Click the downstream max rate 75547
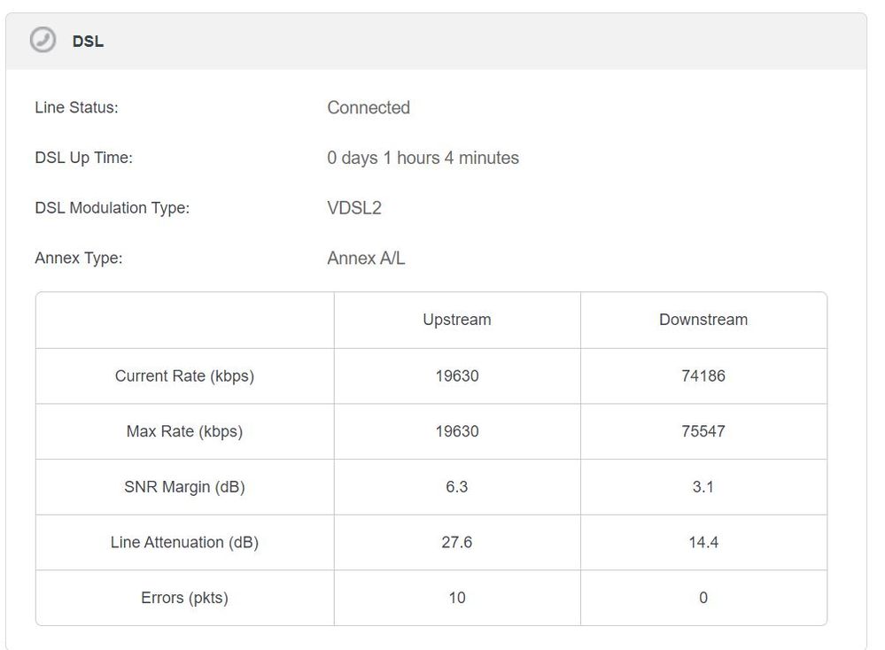 (703, 432)
